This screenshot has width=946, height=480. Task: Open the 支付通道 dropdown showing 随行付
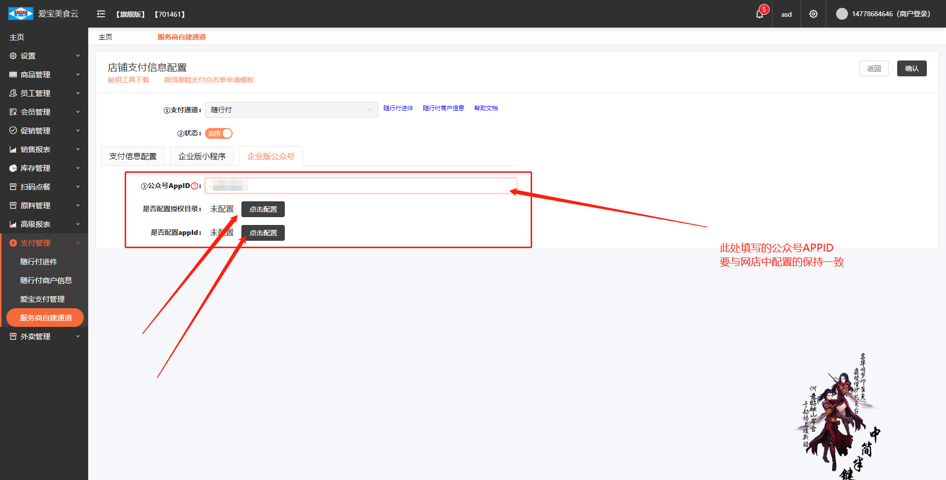pyautogui.click(x=291, y=110)
